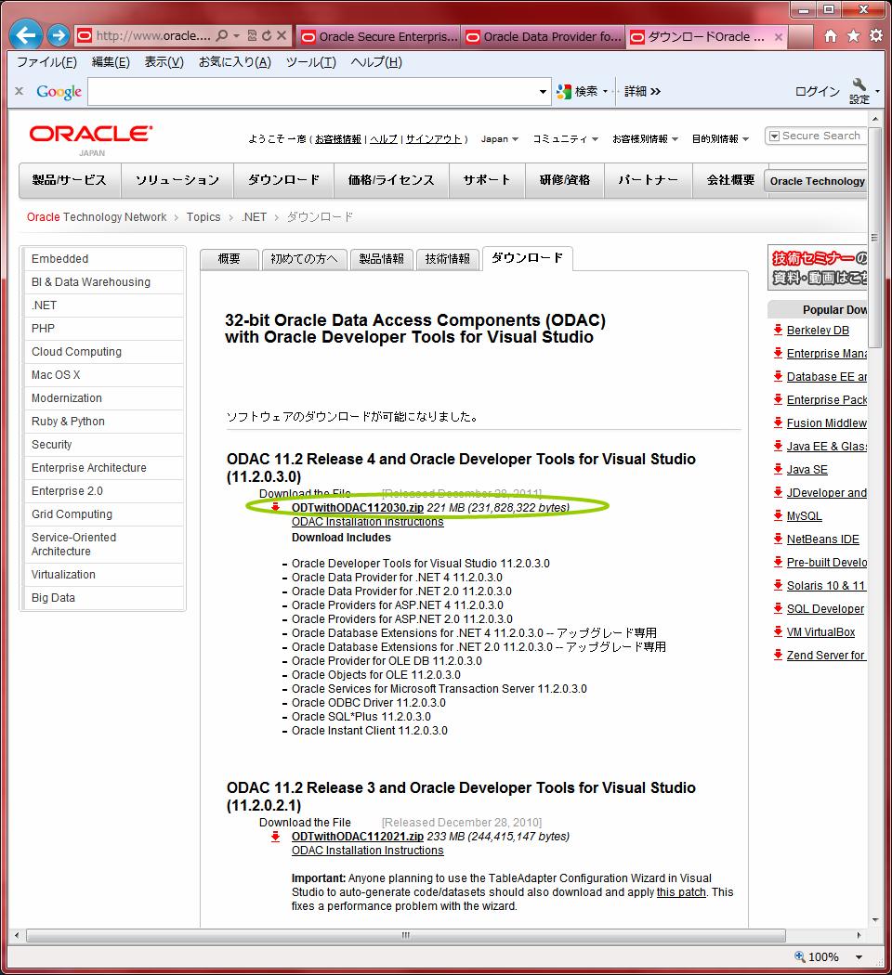
Task: Click the Google toolbar settings wrench icon
Action: click(x=859, y=90)
